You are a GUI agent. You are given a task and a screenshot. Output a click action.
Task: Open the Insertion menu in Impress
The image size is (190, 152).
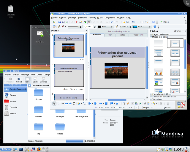(x=83, y=18)
